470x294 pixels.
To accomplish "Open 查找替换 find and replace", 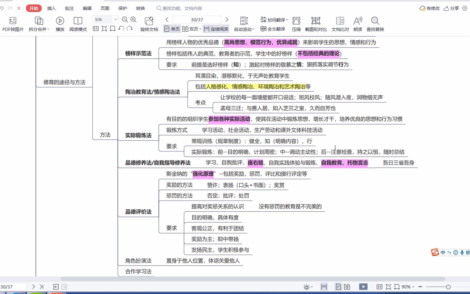I will coord(375,24).
